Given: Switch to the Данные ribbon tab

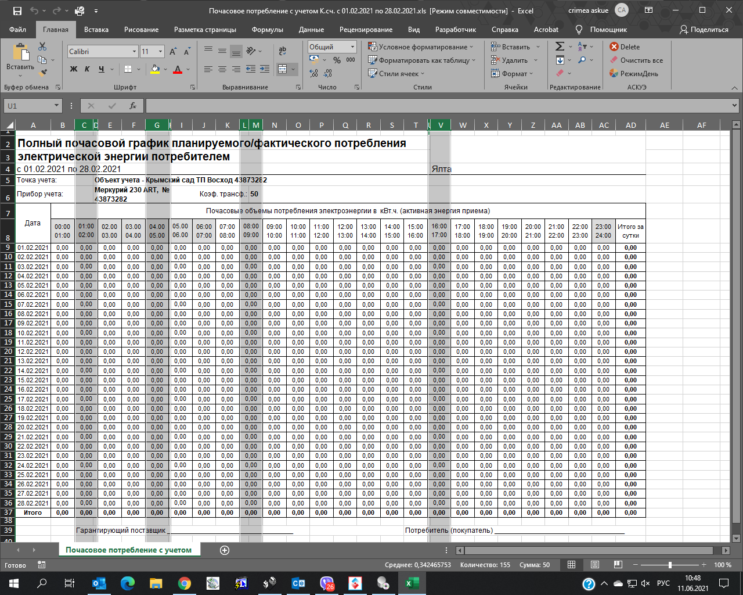Looking at the screenshot, I should [311, 30].
